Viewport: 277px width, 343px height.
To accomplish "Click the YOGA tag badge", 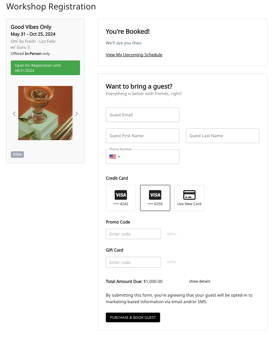I will tap(17, 155).
